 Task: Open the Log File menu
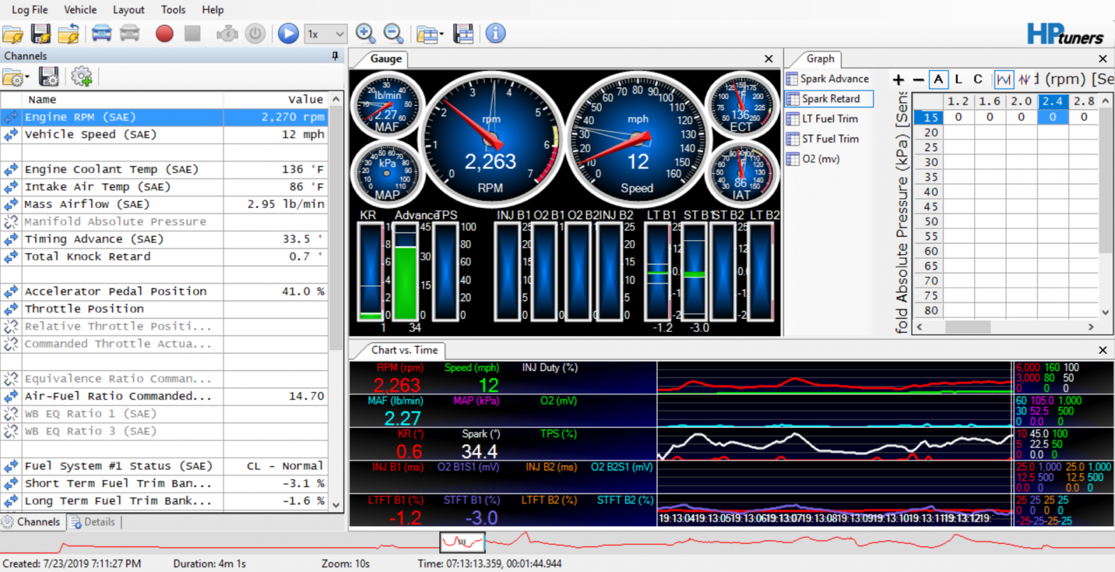coord(30,10)
